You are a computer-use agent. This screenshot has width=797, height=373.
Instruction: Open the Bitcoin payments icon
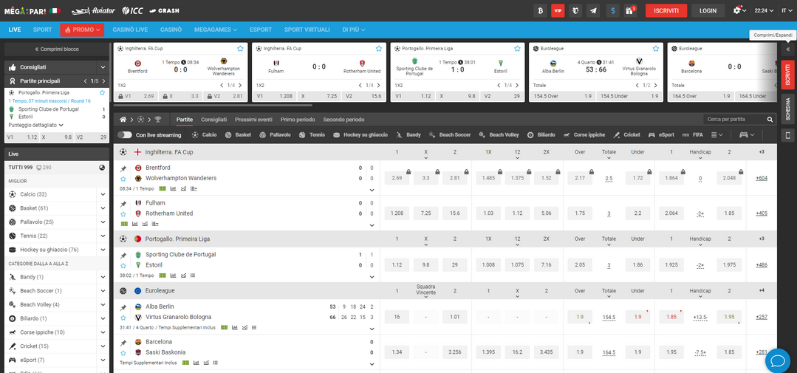tap(540, 10)
